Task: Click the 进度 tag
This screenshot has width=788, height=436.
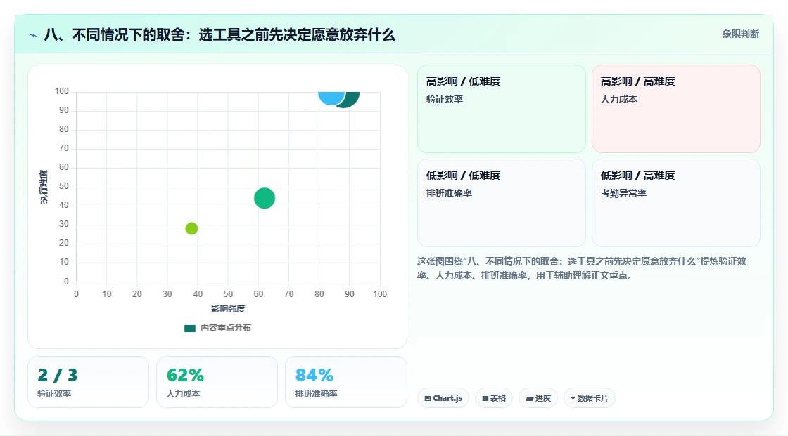Action: 538,398
